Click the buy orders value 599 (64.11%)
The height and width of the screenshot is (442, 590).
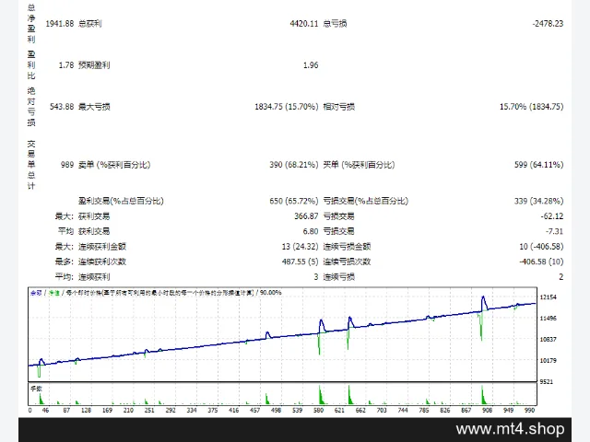(x=538, y=165)
